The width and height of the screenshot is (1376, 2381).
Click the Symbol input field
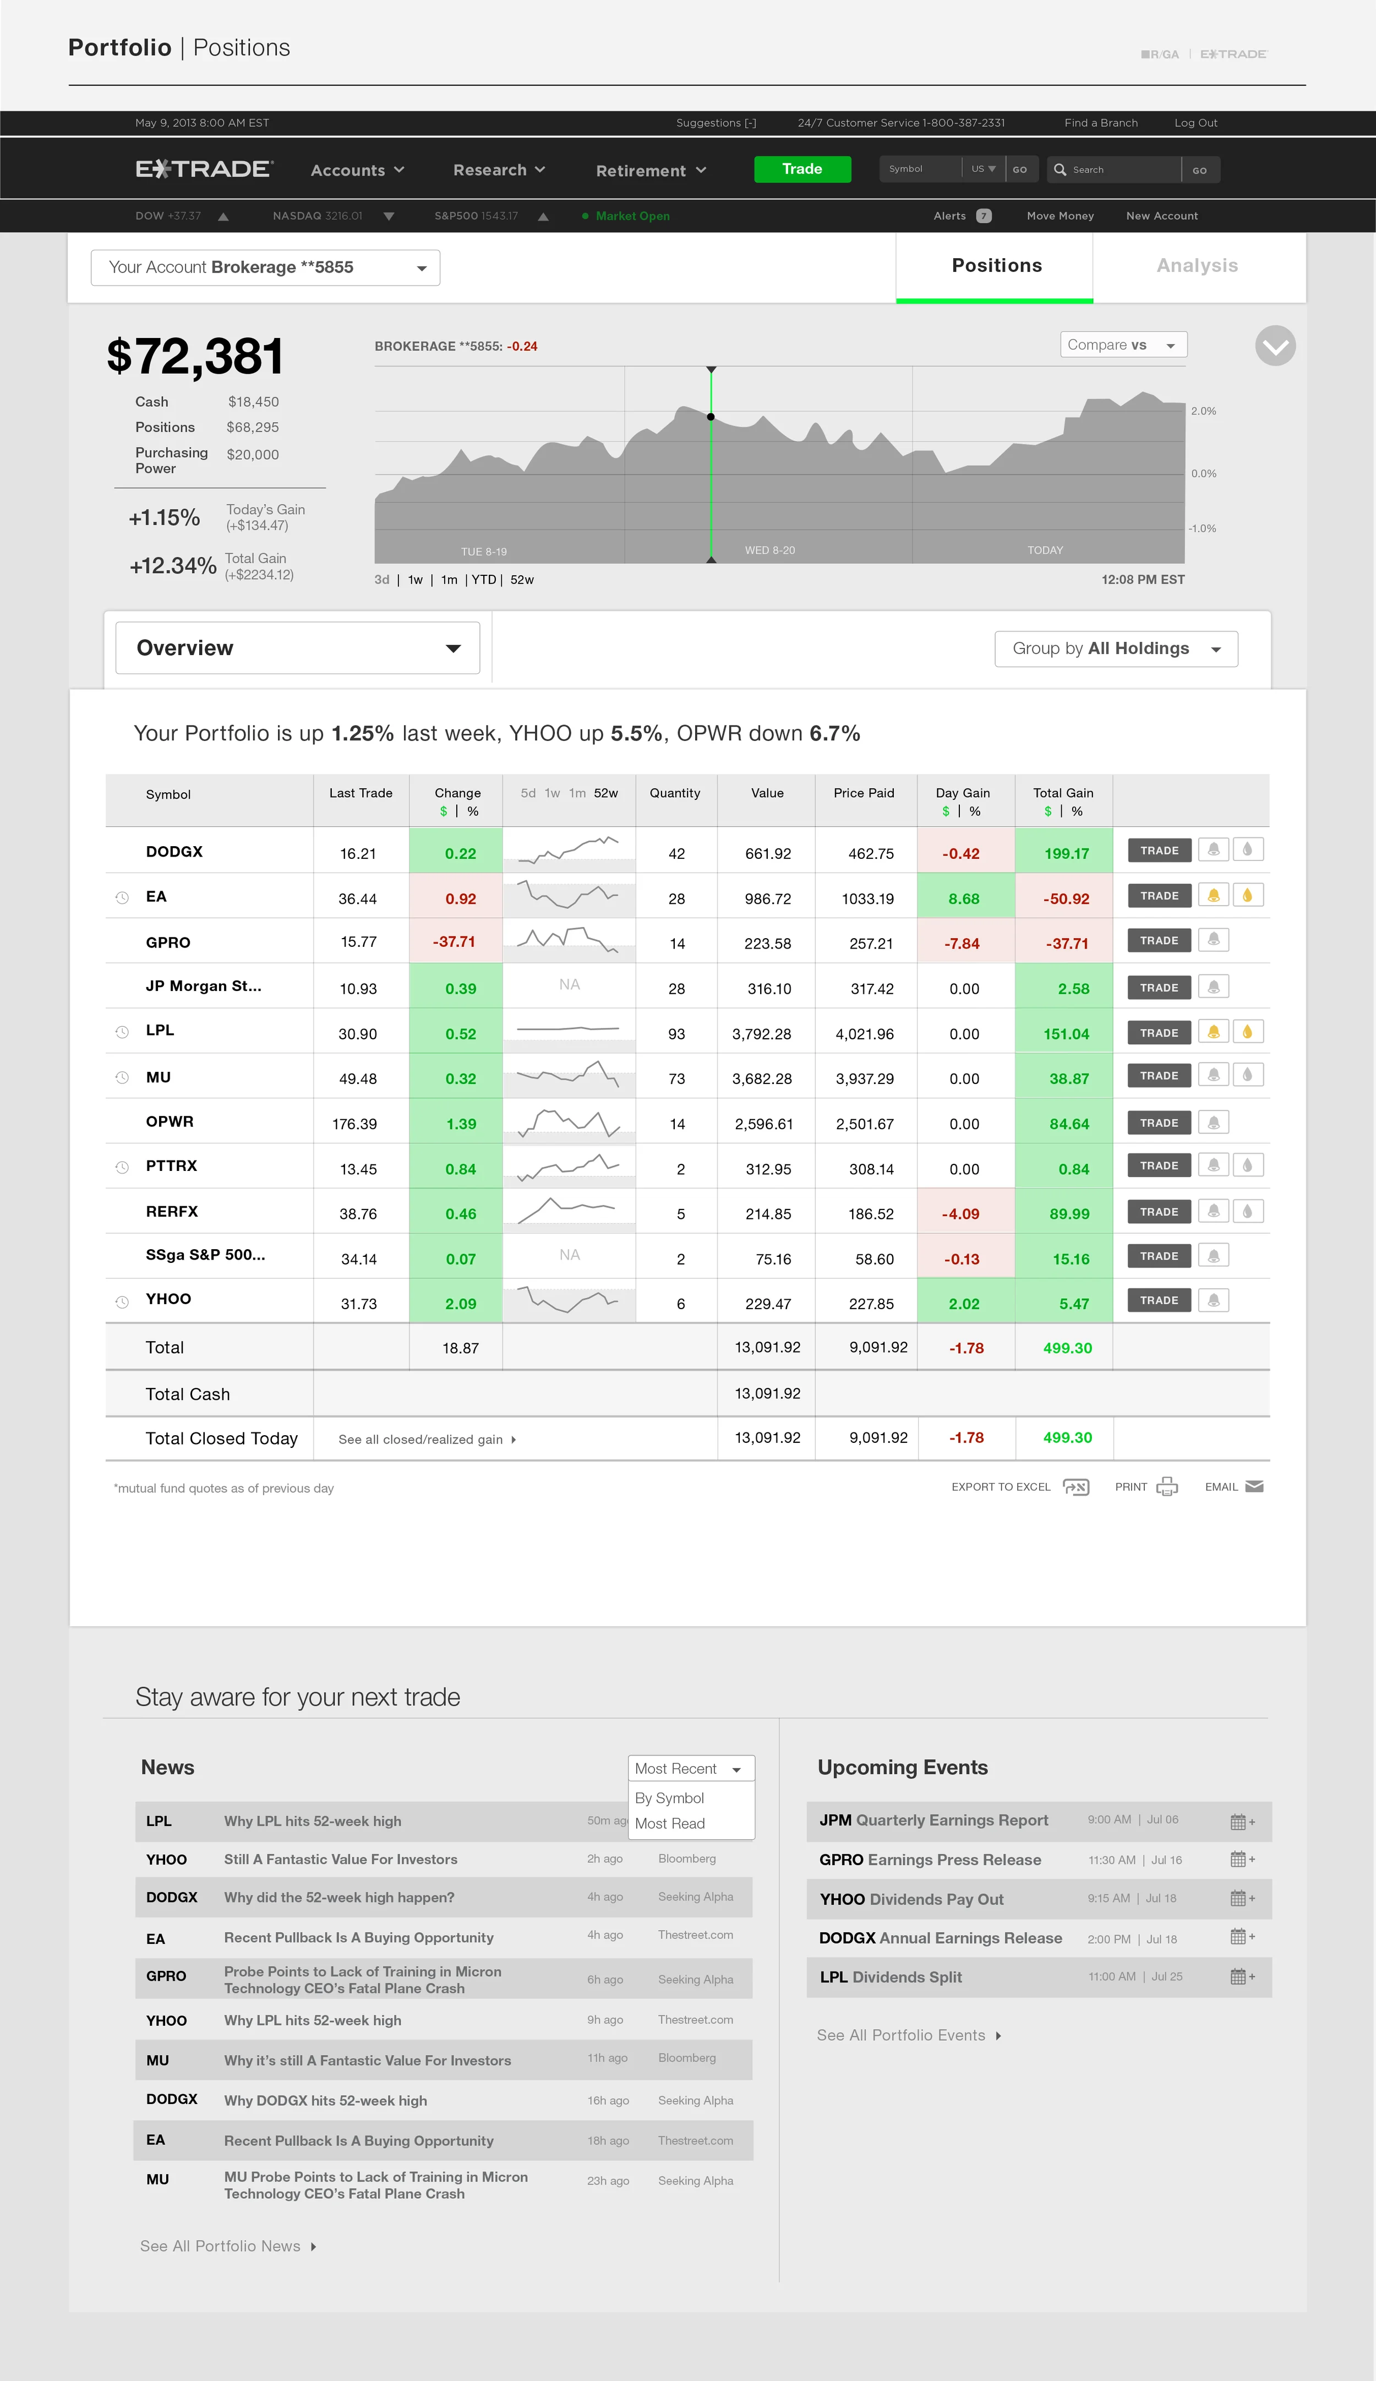921,169
